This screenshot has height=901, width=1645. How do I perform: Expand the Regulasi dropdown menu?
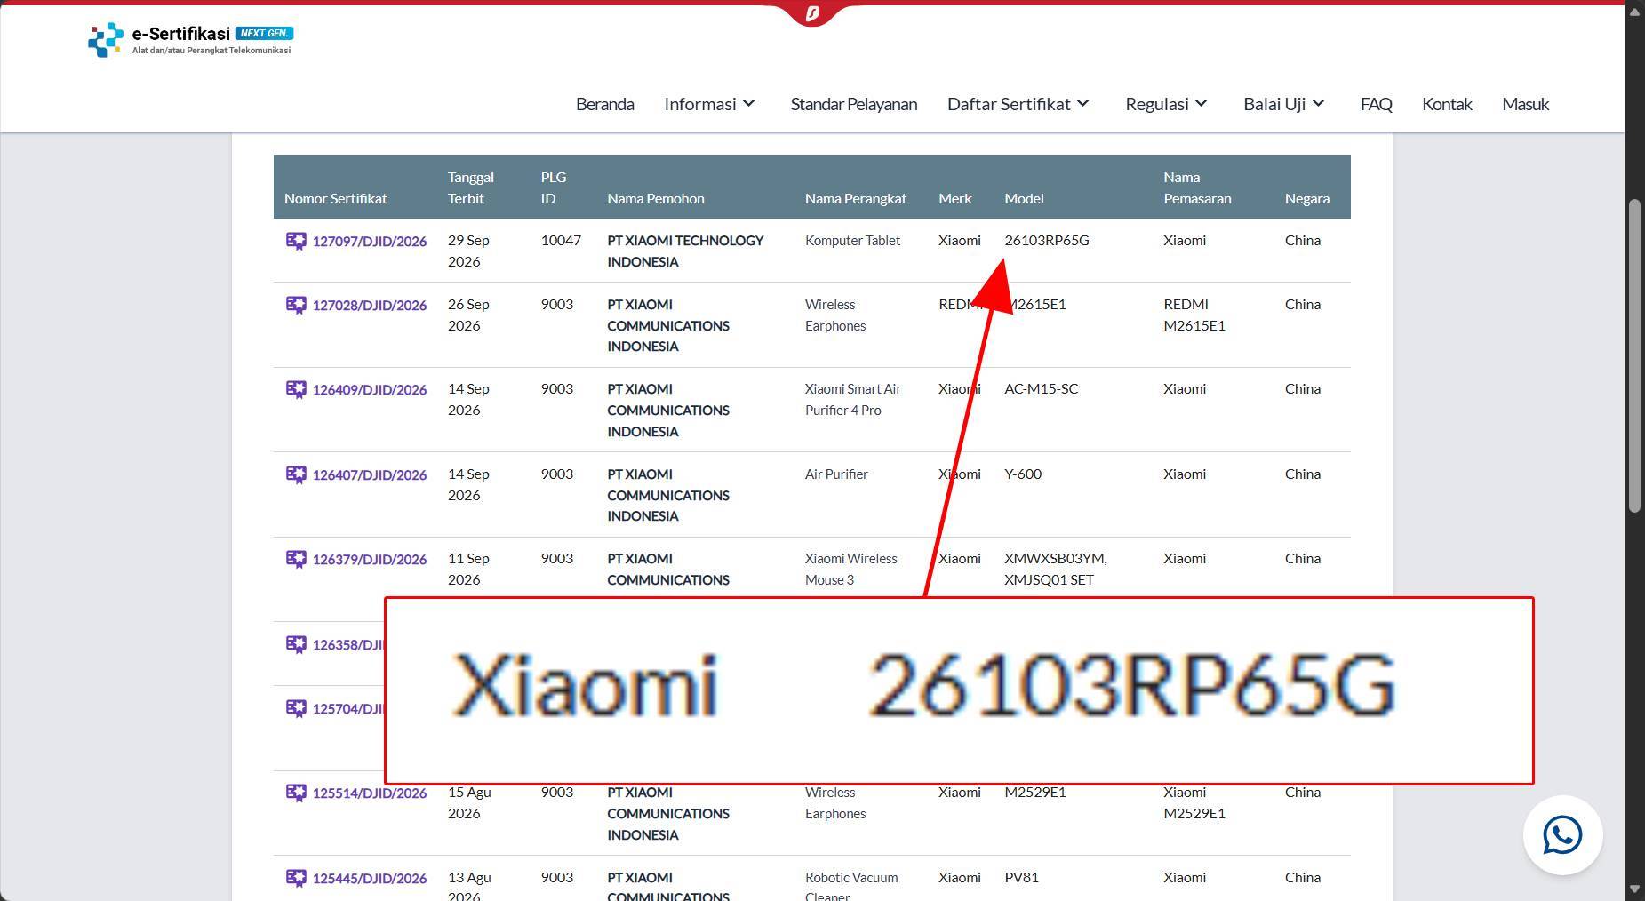pos(1167,104)
